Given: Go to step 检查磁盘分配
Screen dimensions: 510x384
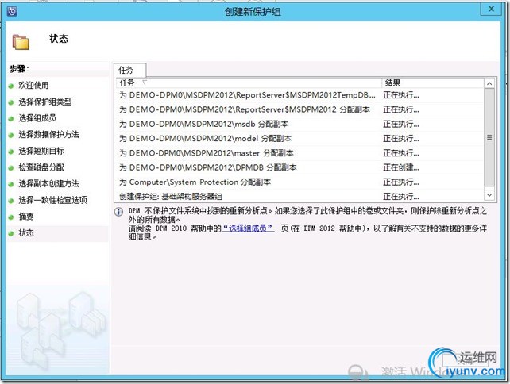Looking at the screenshot, I should pos(41,167).
